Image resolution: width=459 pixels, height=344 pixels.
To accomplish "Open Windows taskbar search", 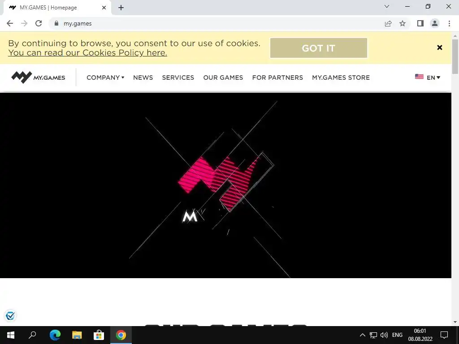I will (x=32, y=335).
